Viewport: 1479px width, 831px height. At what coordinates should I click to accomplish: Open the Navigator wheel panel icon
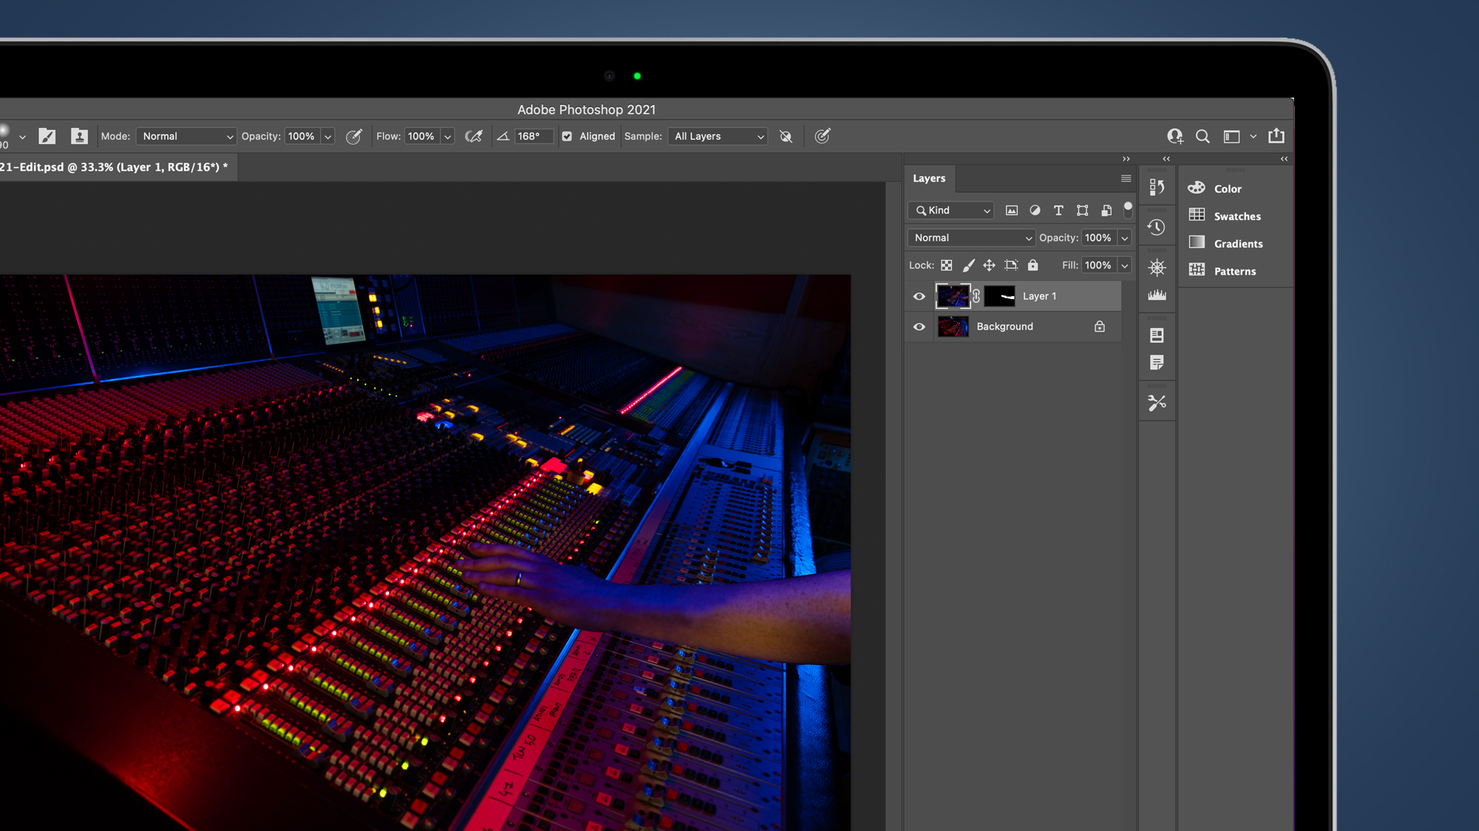(x=1157, y=267)
